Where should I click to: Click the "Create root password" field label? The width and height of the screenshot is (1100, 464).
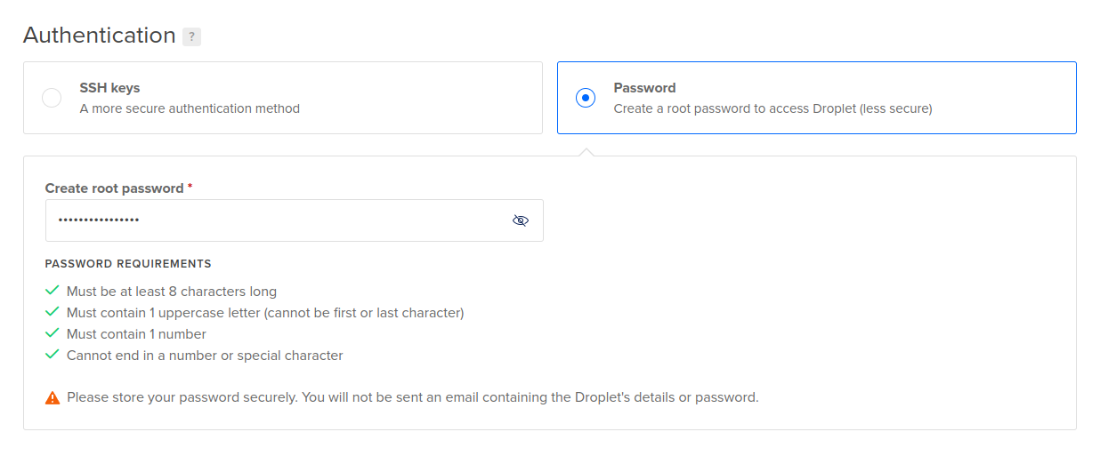point(116,188)
